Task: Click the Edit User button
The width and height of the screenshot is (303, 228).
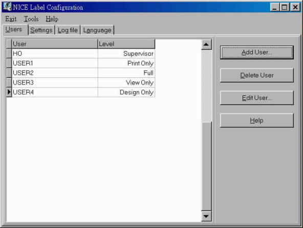Action: [256, 98]
